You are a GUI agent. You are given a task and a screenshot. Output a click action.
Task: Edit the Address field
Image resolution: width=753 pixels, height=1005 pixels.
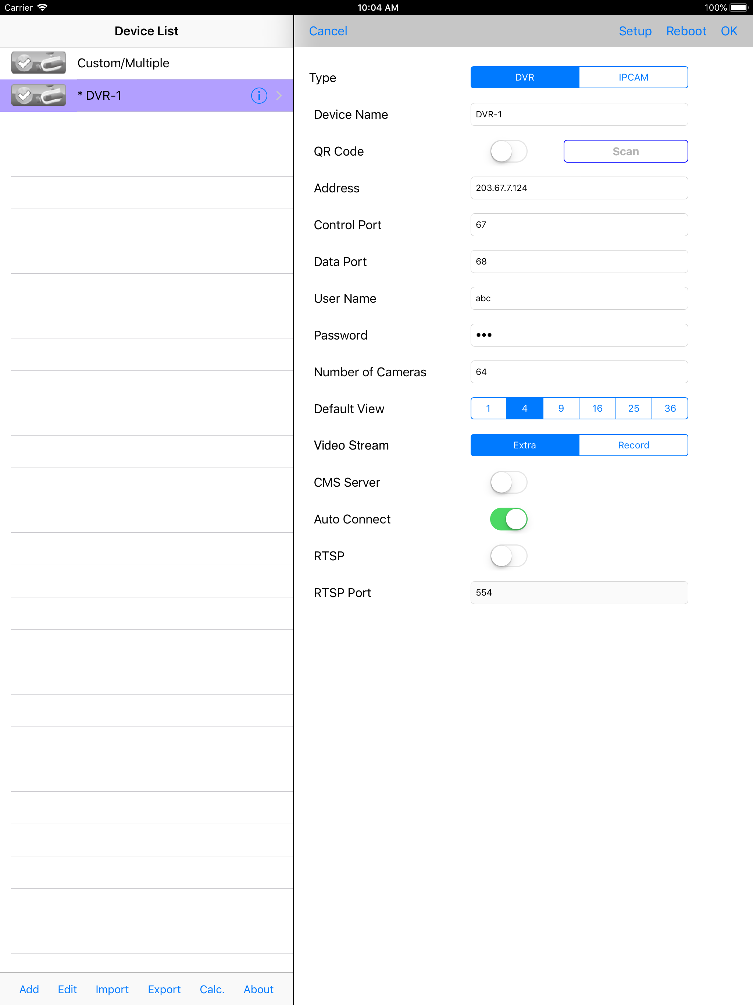click(579, 188)
